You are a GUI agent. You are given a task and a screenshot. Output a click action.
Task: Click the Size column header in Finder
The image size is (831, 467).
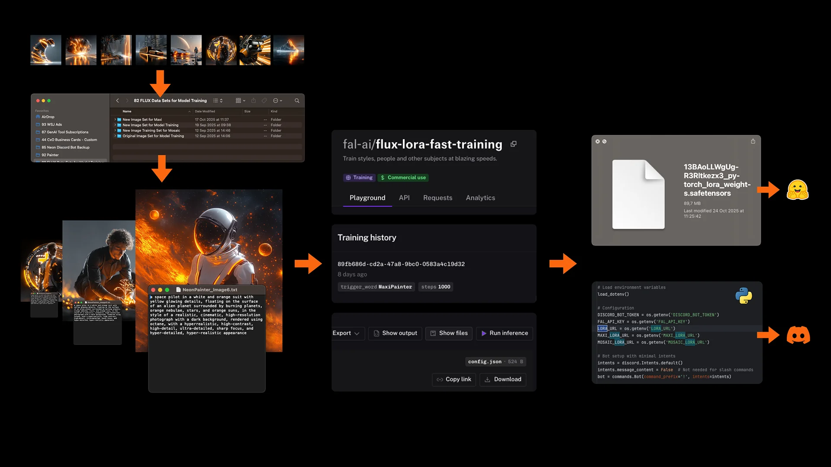point(247,111)
